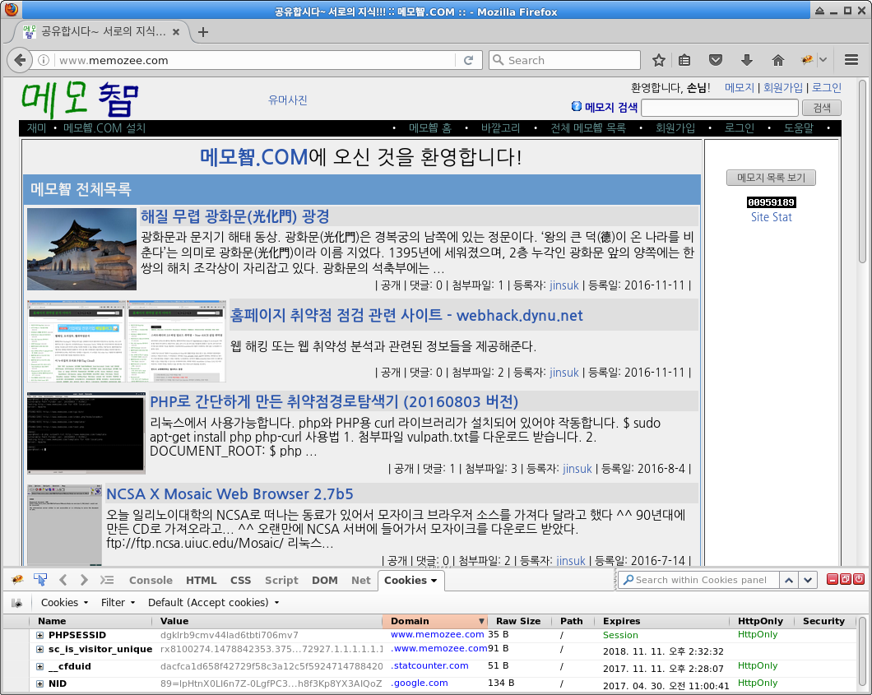Image resolution: width=872 pixels, height=695 pixels.
Task: Open the 회원가입 link in top header
Action: [783, 87]
